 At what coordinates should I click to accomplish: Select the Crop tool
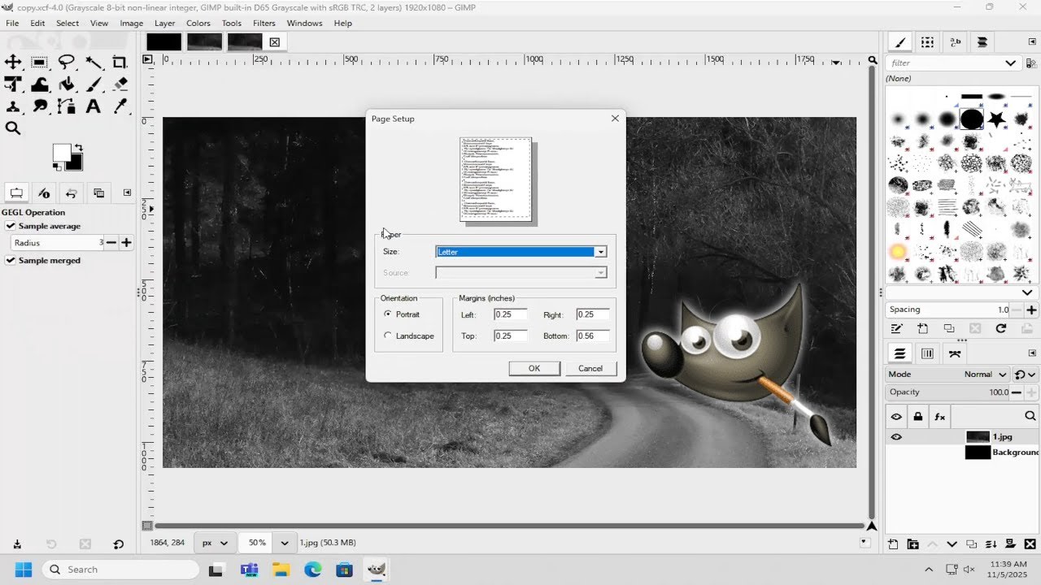(x=120, y=62)
